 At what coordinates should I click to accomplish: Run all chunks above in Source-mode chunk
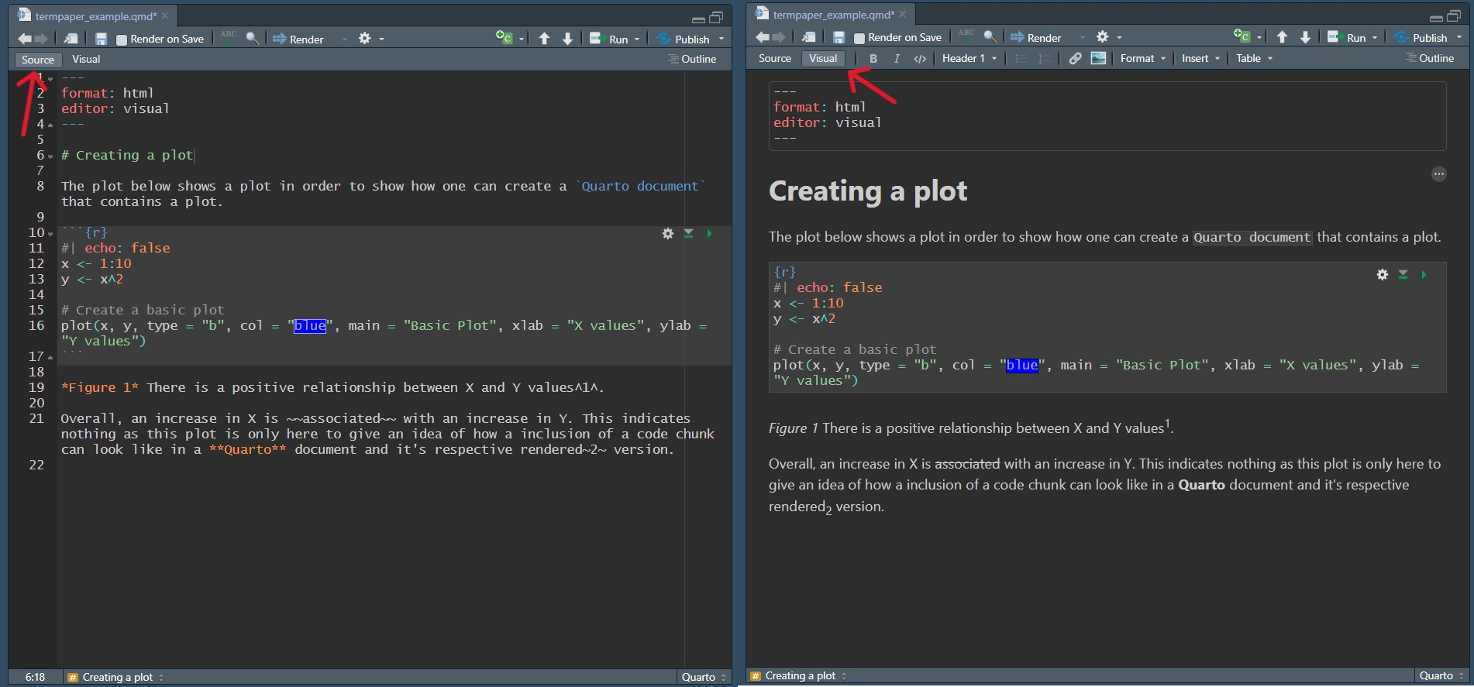click(689, 233)
